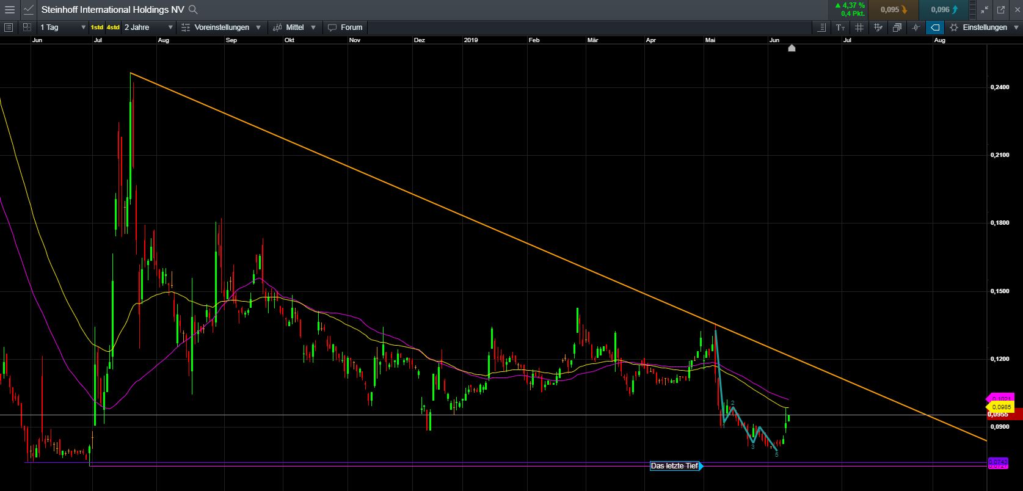Select the Das letzte Tief label
This screenshot has height=491, width=1023.
[676, 466]
